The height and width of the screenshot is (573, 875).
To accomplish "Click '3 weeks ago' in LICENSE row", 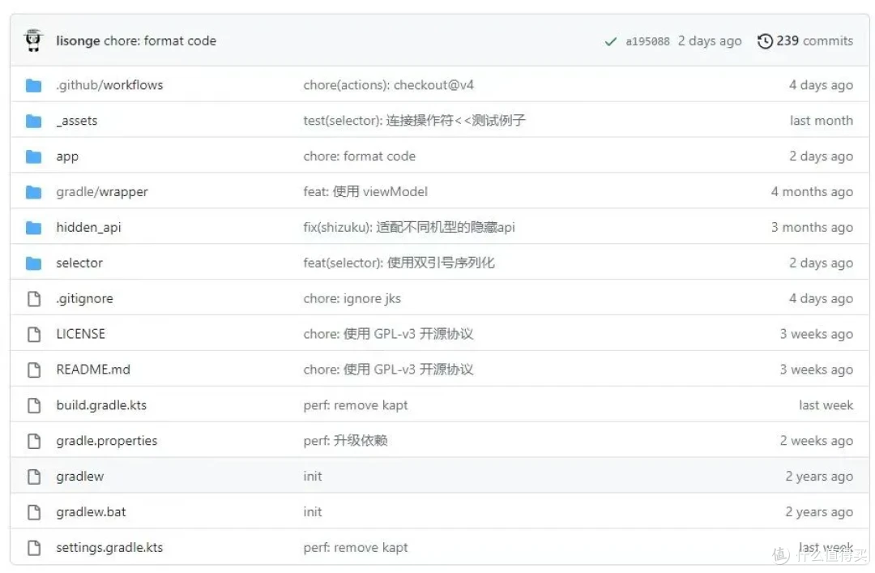I will (817, 334).
